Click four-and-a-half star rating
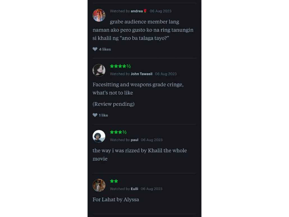289x217 pixels. click(x=120, y=66)
